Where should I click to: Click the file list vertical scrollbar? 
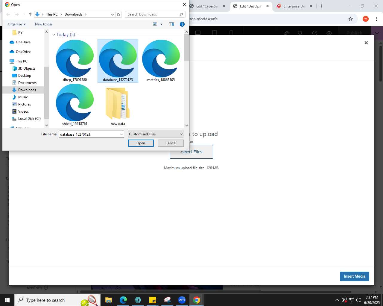pyautogui.click(x=186, y=47)
